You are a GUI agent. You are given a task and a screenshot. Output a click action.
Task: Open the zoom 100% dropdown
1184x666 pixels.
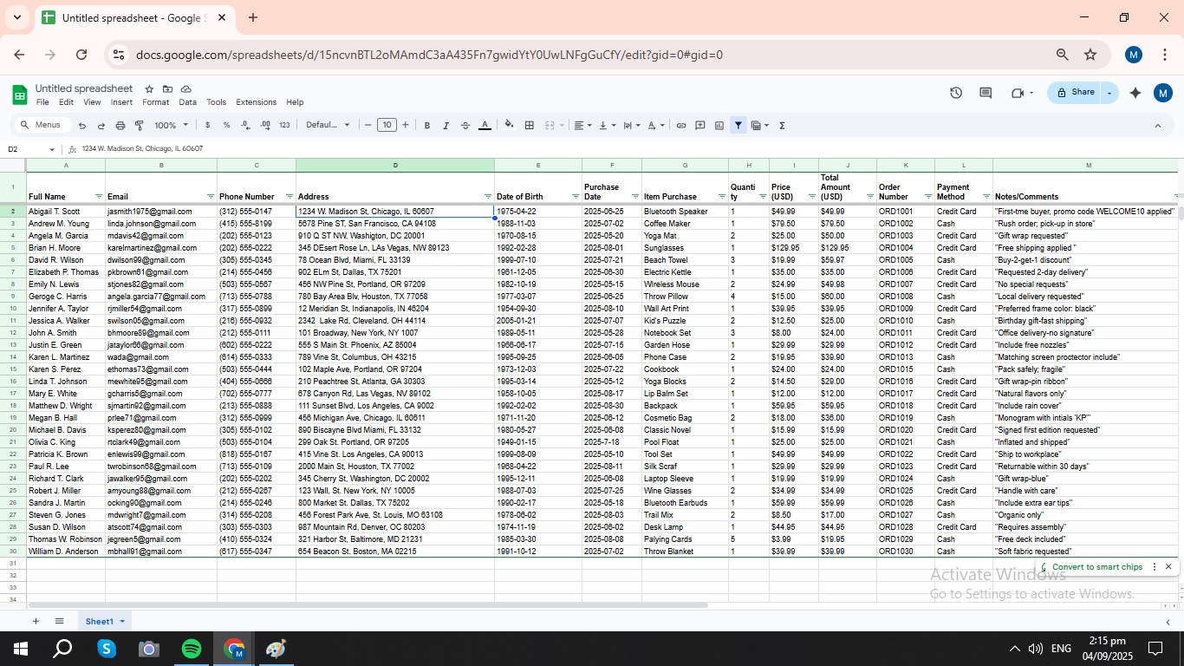171,126
